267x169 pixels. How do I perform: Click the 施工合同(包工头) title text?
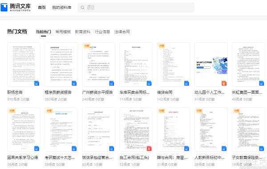coord(134,157)
